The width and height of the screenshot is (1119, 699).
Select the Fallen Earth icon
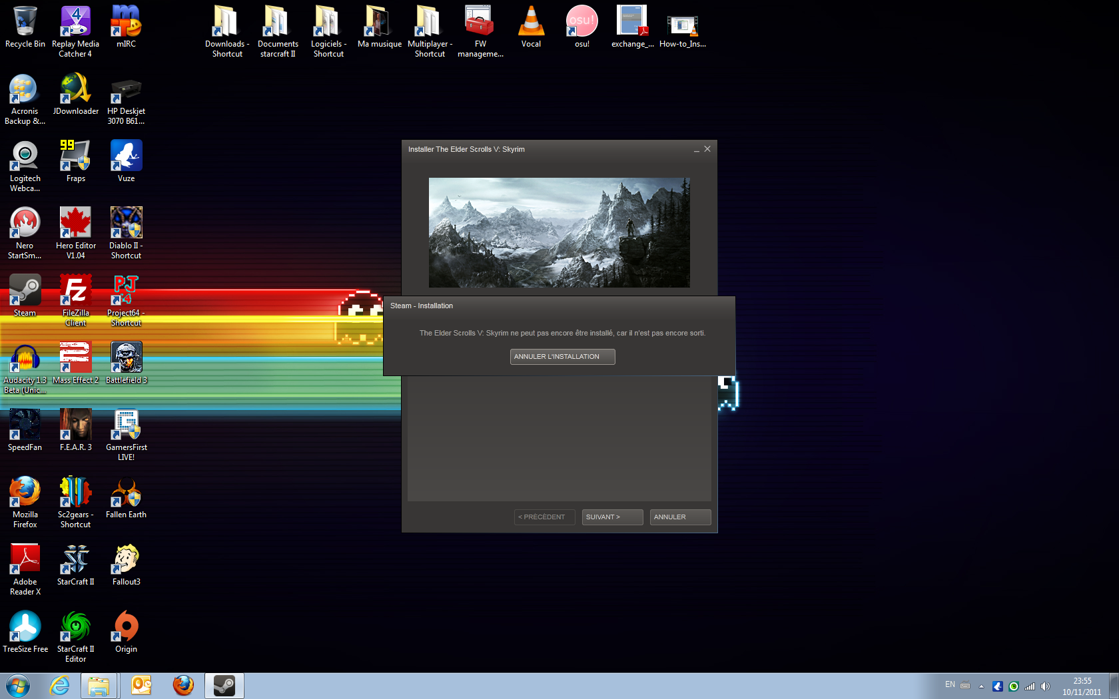pos(127,499)
